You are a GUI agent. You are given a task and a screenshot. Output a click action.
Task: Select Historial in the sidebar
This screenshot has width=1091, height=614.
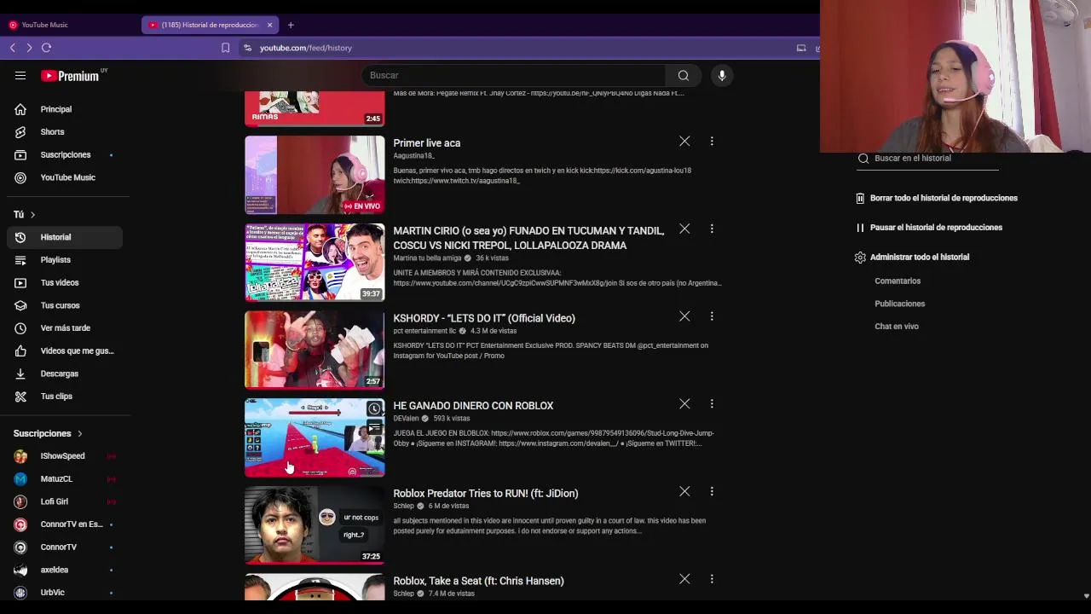pyautogui.click(x=65, y=237)
